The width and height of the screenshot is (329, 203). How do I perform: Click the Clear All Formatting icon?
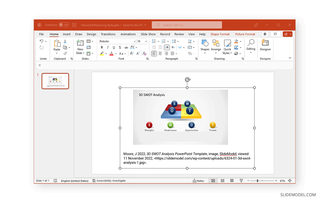pyautogui.click(x=144, y=53)
